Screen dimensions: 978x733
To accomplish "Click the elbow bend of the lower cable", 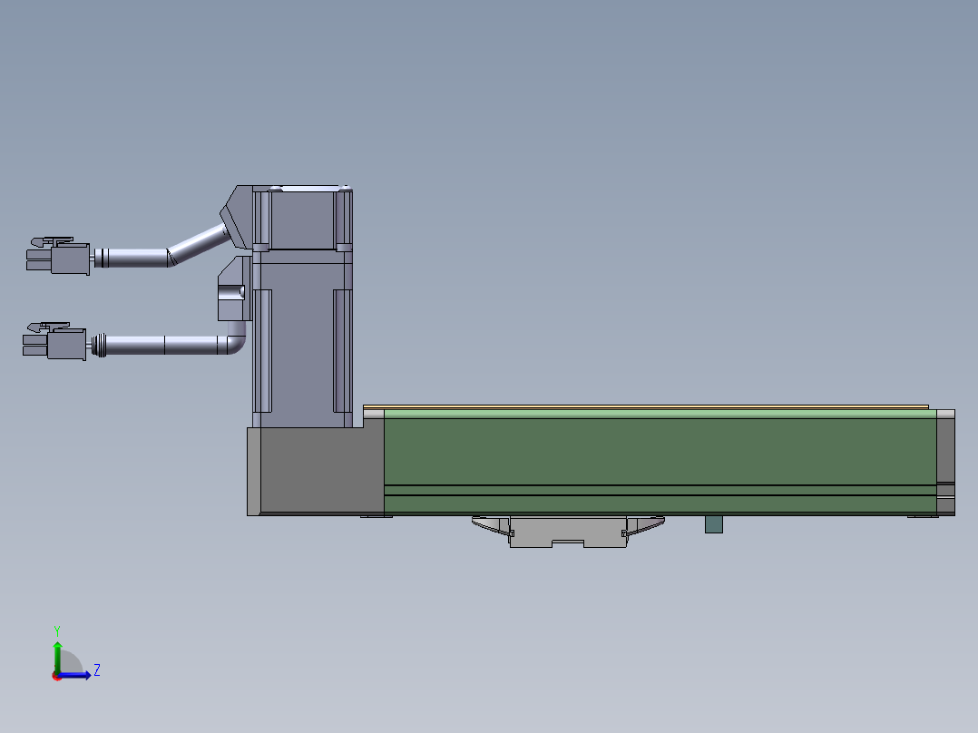I will click(236, 341).
